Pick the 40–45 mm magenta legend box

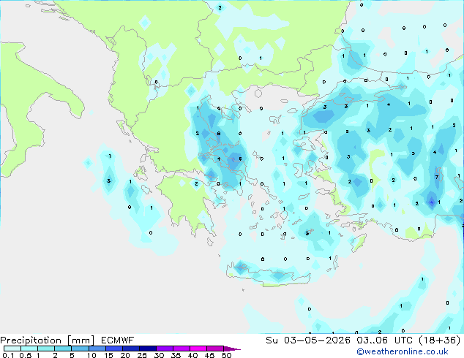(x=198, y=349)
